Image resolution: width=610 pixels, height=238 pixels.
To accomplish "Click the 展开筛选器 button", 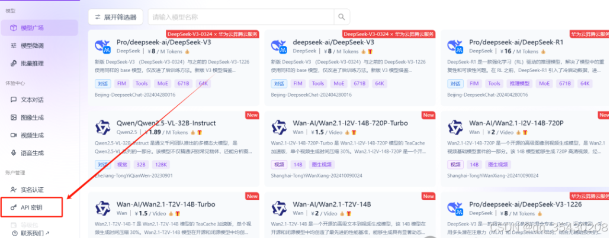I will click(115, 17).
